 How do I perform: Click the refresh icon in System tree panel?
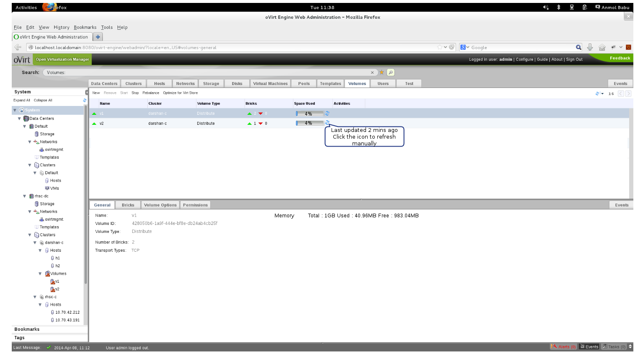[x=85, y=101]
